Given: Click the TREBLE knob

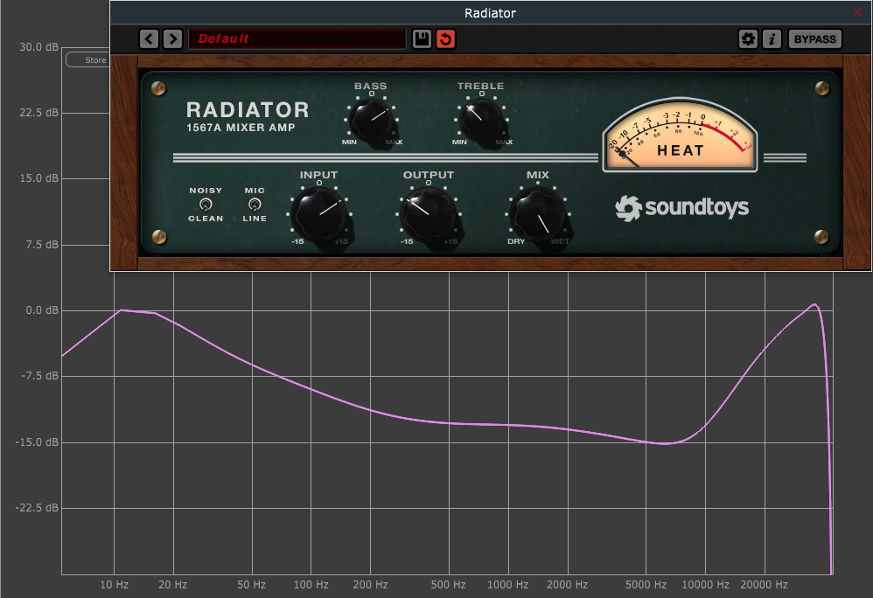Looking at the screenshot, I should (480, 118).
